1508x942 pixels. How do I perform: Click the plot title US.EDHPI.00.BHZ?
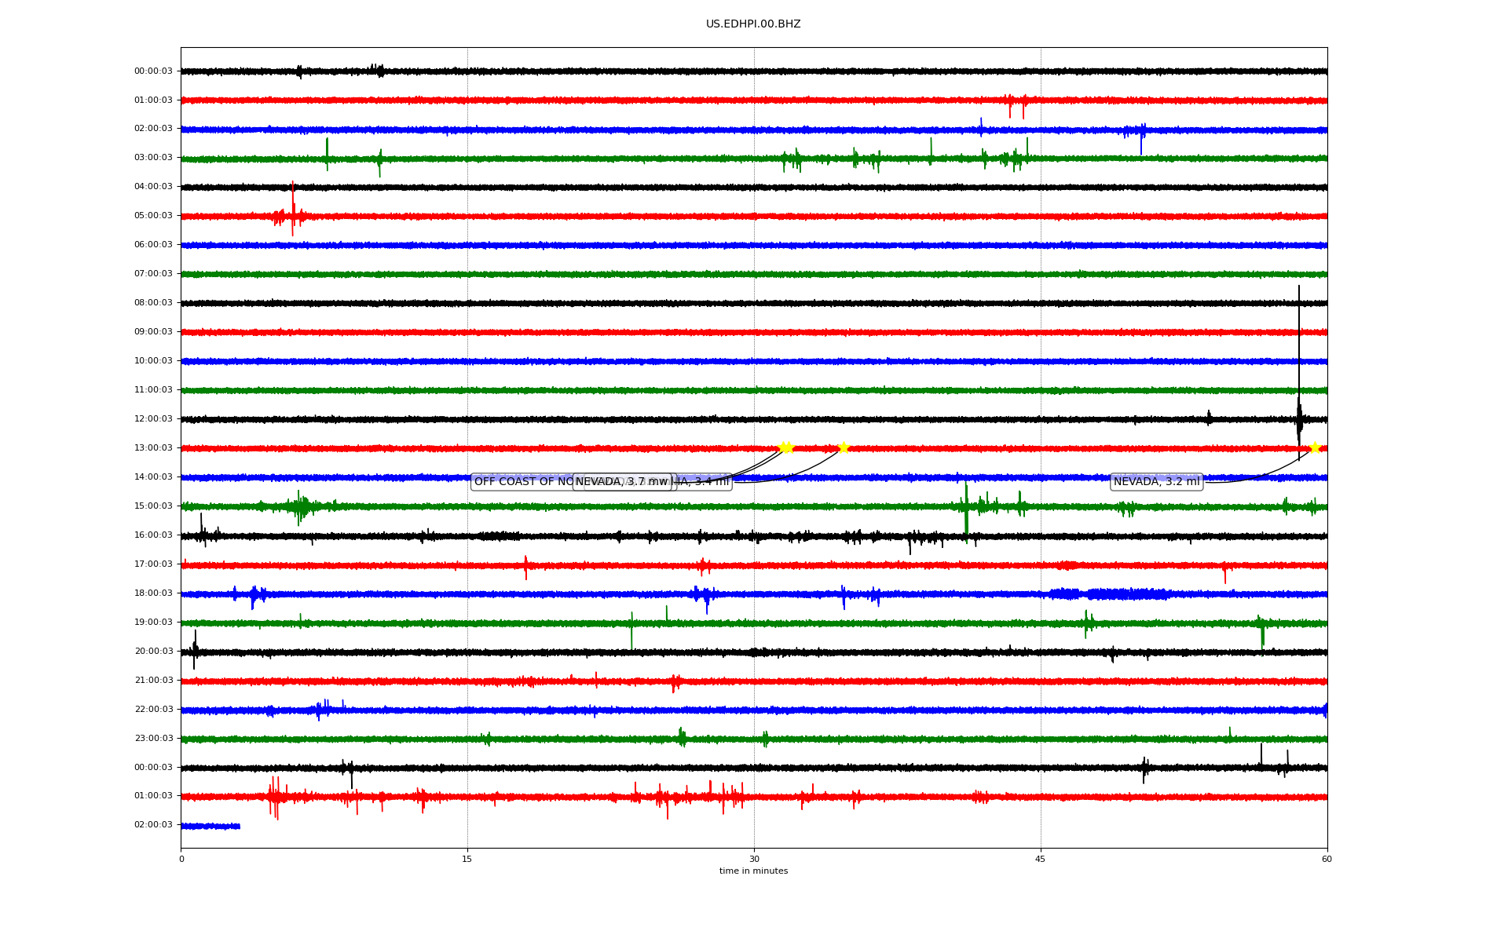point(753,24)
